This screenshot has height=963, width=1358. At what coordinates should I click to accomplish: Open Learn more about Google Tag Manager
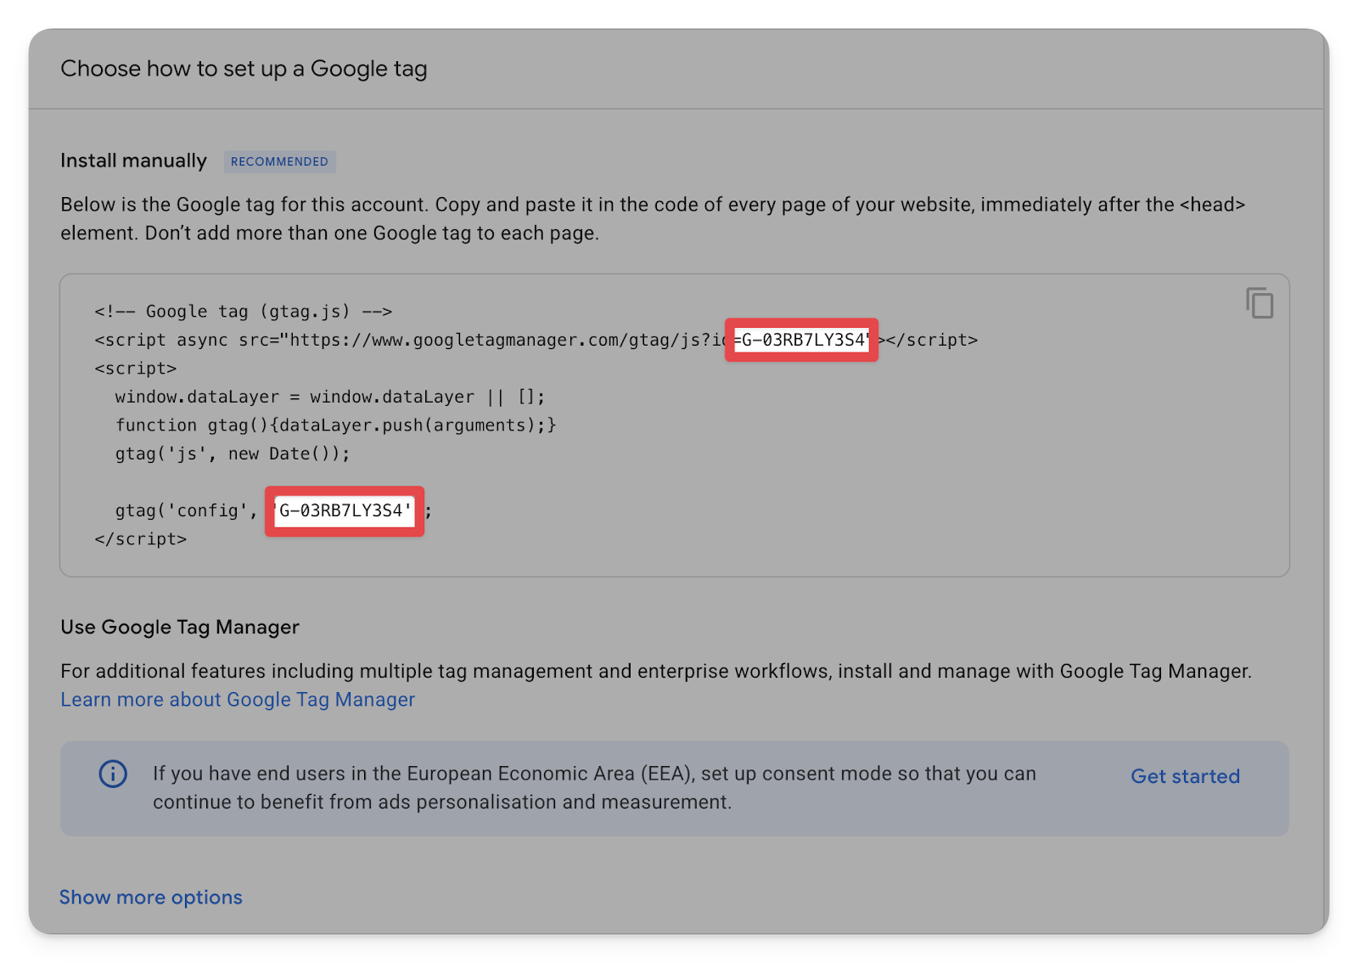(238, 700)
